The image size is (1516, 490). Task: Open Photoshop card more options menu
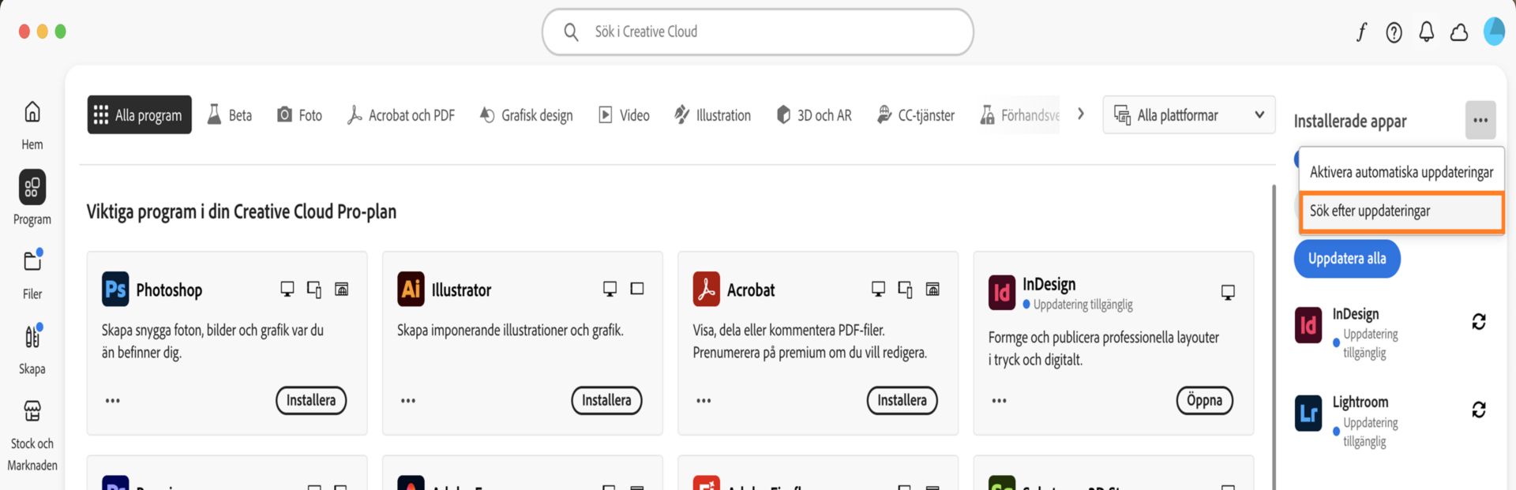[113, 401]
